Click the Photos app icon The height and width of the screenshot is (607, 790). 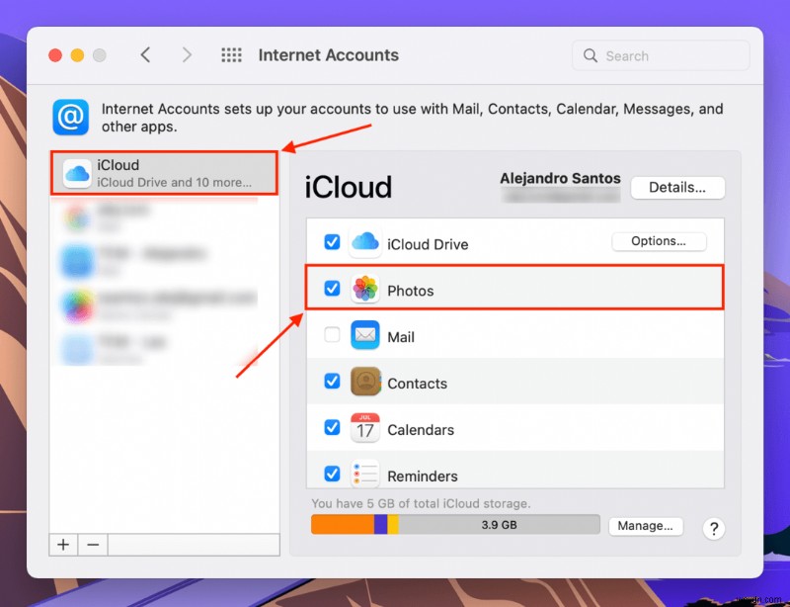[x=365, y=290]
